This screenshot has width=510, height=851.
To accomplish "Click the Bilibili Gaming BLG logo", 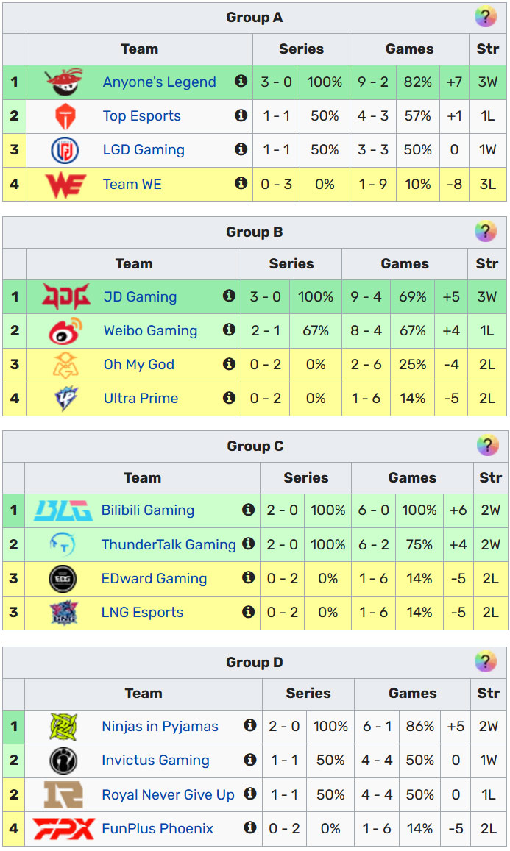I will pyautogui.click(x=63, y=510).
